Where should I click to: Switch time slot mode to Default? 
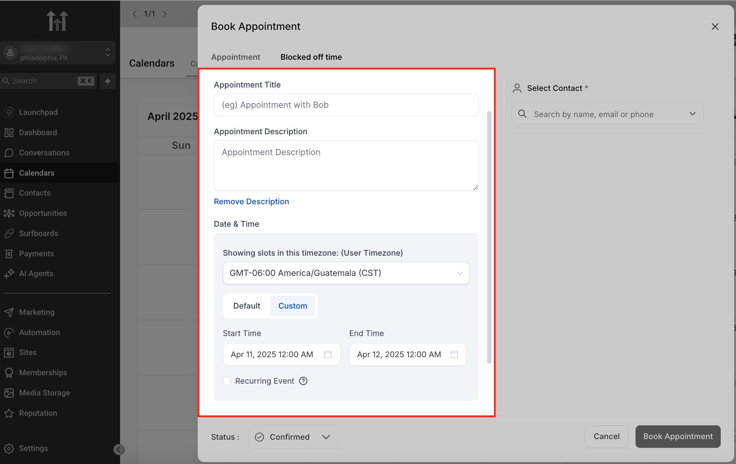coord(247,306)
